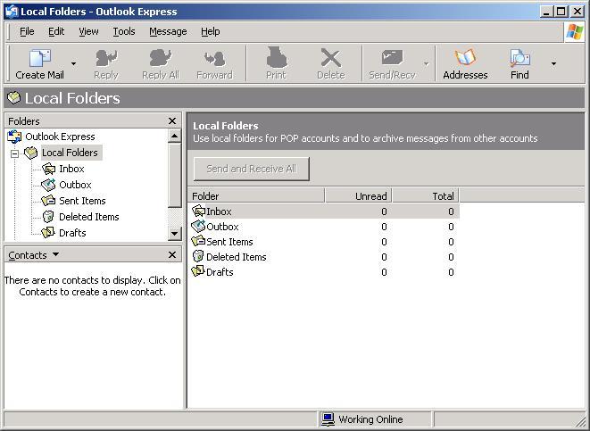
Task: Click the Outlook Express title bar icon
Action: (x=12, y=12)
